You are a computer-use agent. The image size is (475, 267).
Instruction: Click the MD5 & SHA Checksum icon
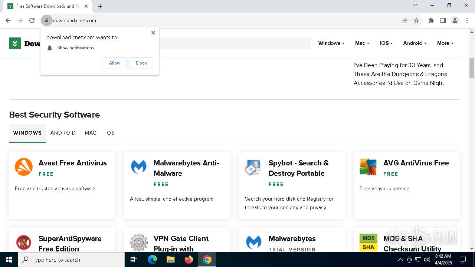pos(368,243)
